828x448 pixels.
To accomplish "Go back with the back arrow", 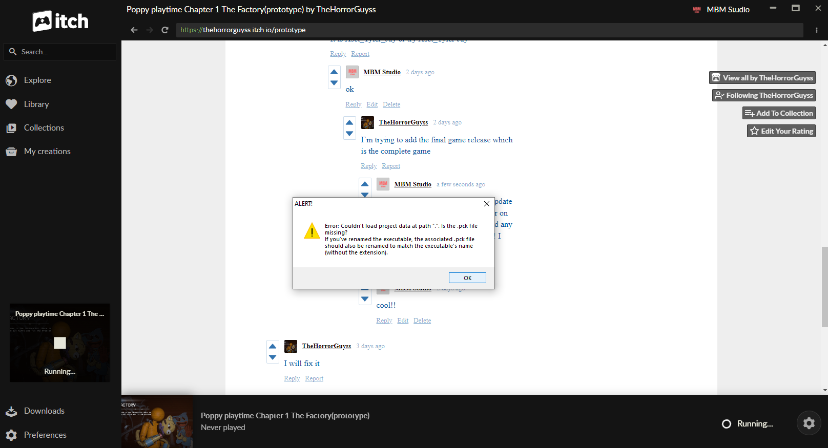I will pyautogui.click(x=134, y=30).
